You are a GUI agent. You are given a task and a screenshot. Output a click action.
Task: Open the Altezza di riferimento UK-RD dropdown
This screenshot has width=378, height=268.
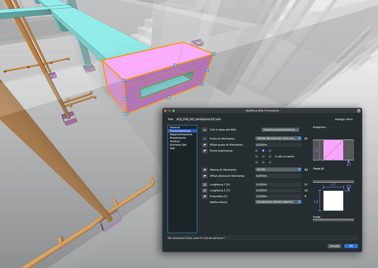pyautogui.click(x=278, y=169)
